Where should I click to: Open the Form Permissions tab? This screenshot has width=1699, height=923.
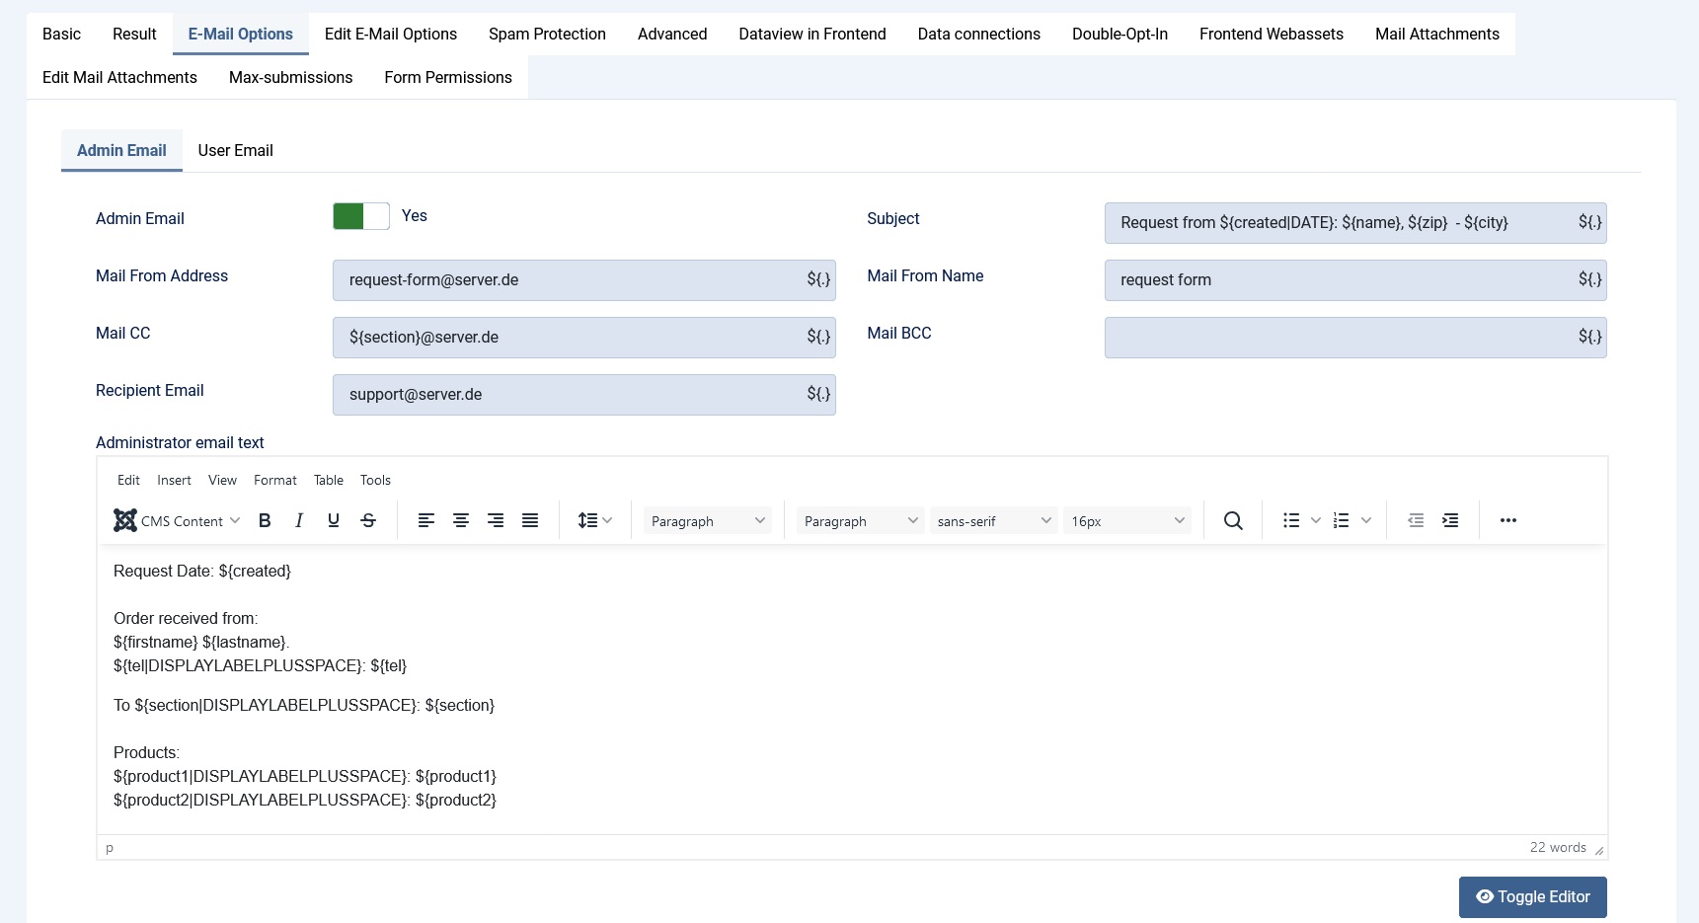pos(448,77)
